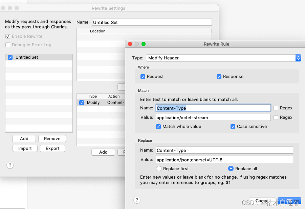Toggle the Modify rule checkbox in rules table
Image resolution: width=305 pixels, height=209 pixels.
82,103
